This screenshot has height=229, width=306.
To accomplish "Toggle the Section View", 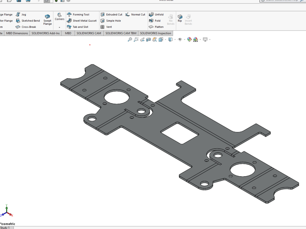I will click(148, 39).
